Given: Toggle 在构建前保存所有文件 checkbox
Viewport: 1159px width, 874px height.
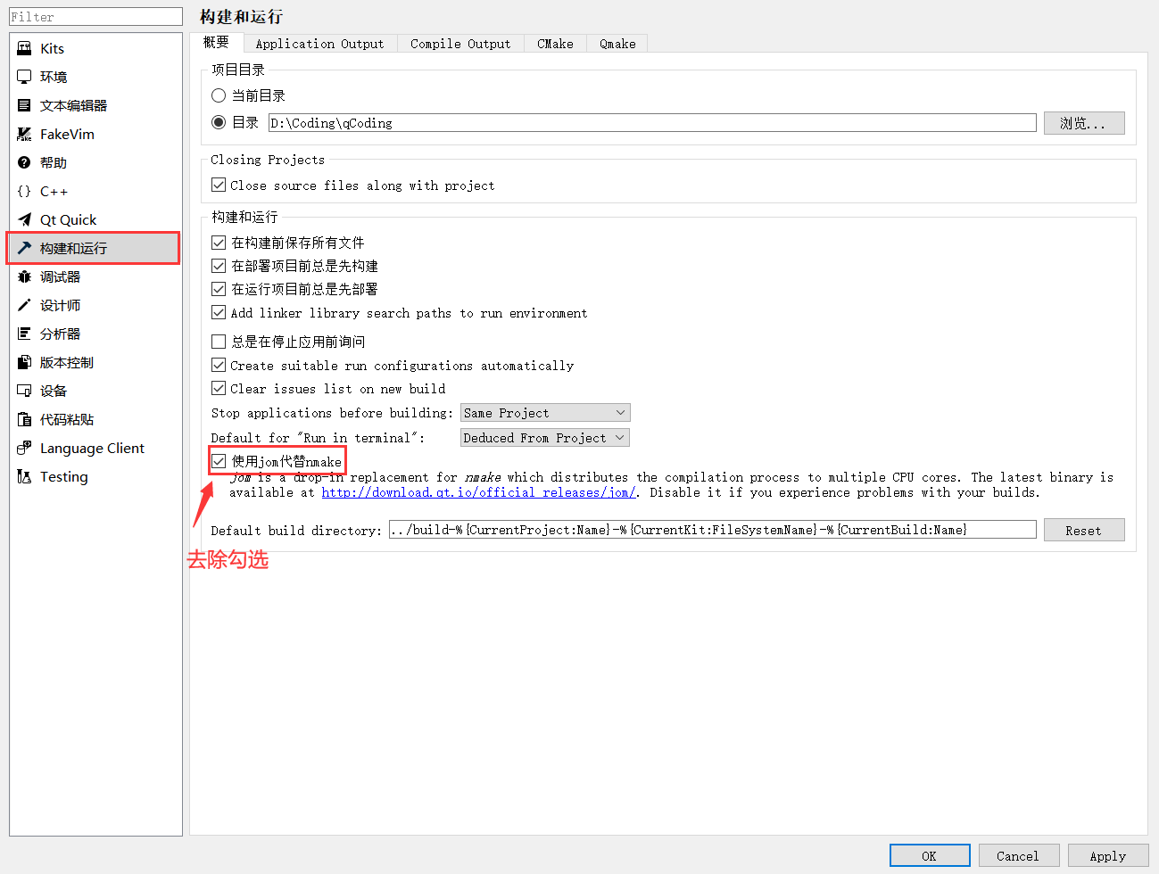Looking at the screenshot, I should click(219, 243).
